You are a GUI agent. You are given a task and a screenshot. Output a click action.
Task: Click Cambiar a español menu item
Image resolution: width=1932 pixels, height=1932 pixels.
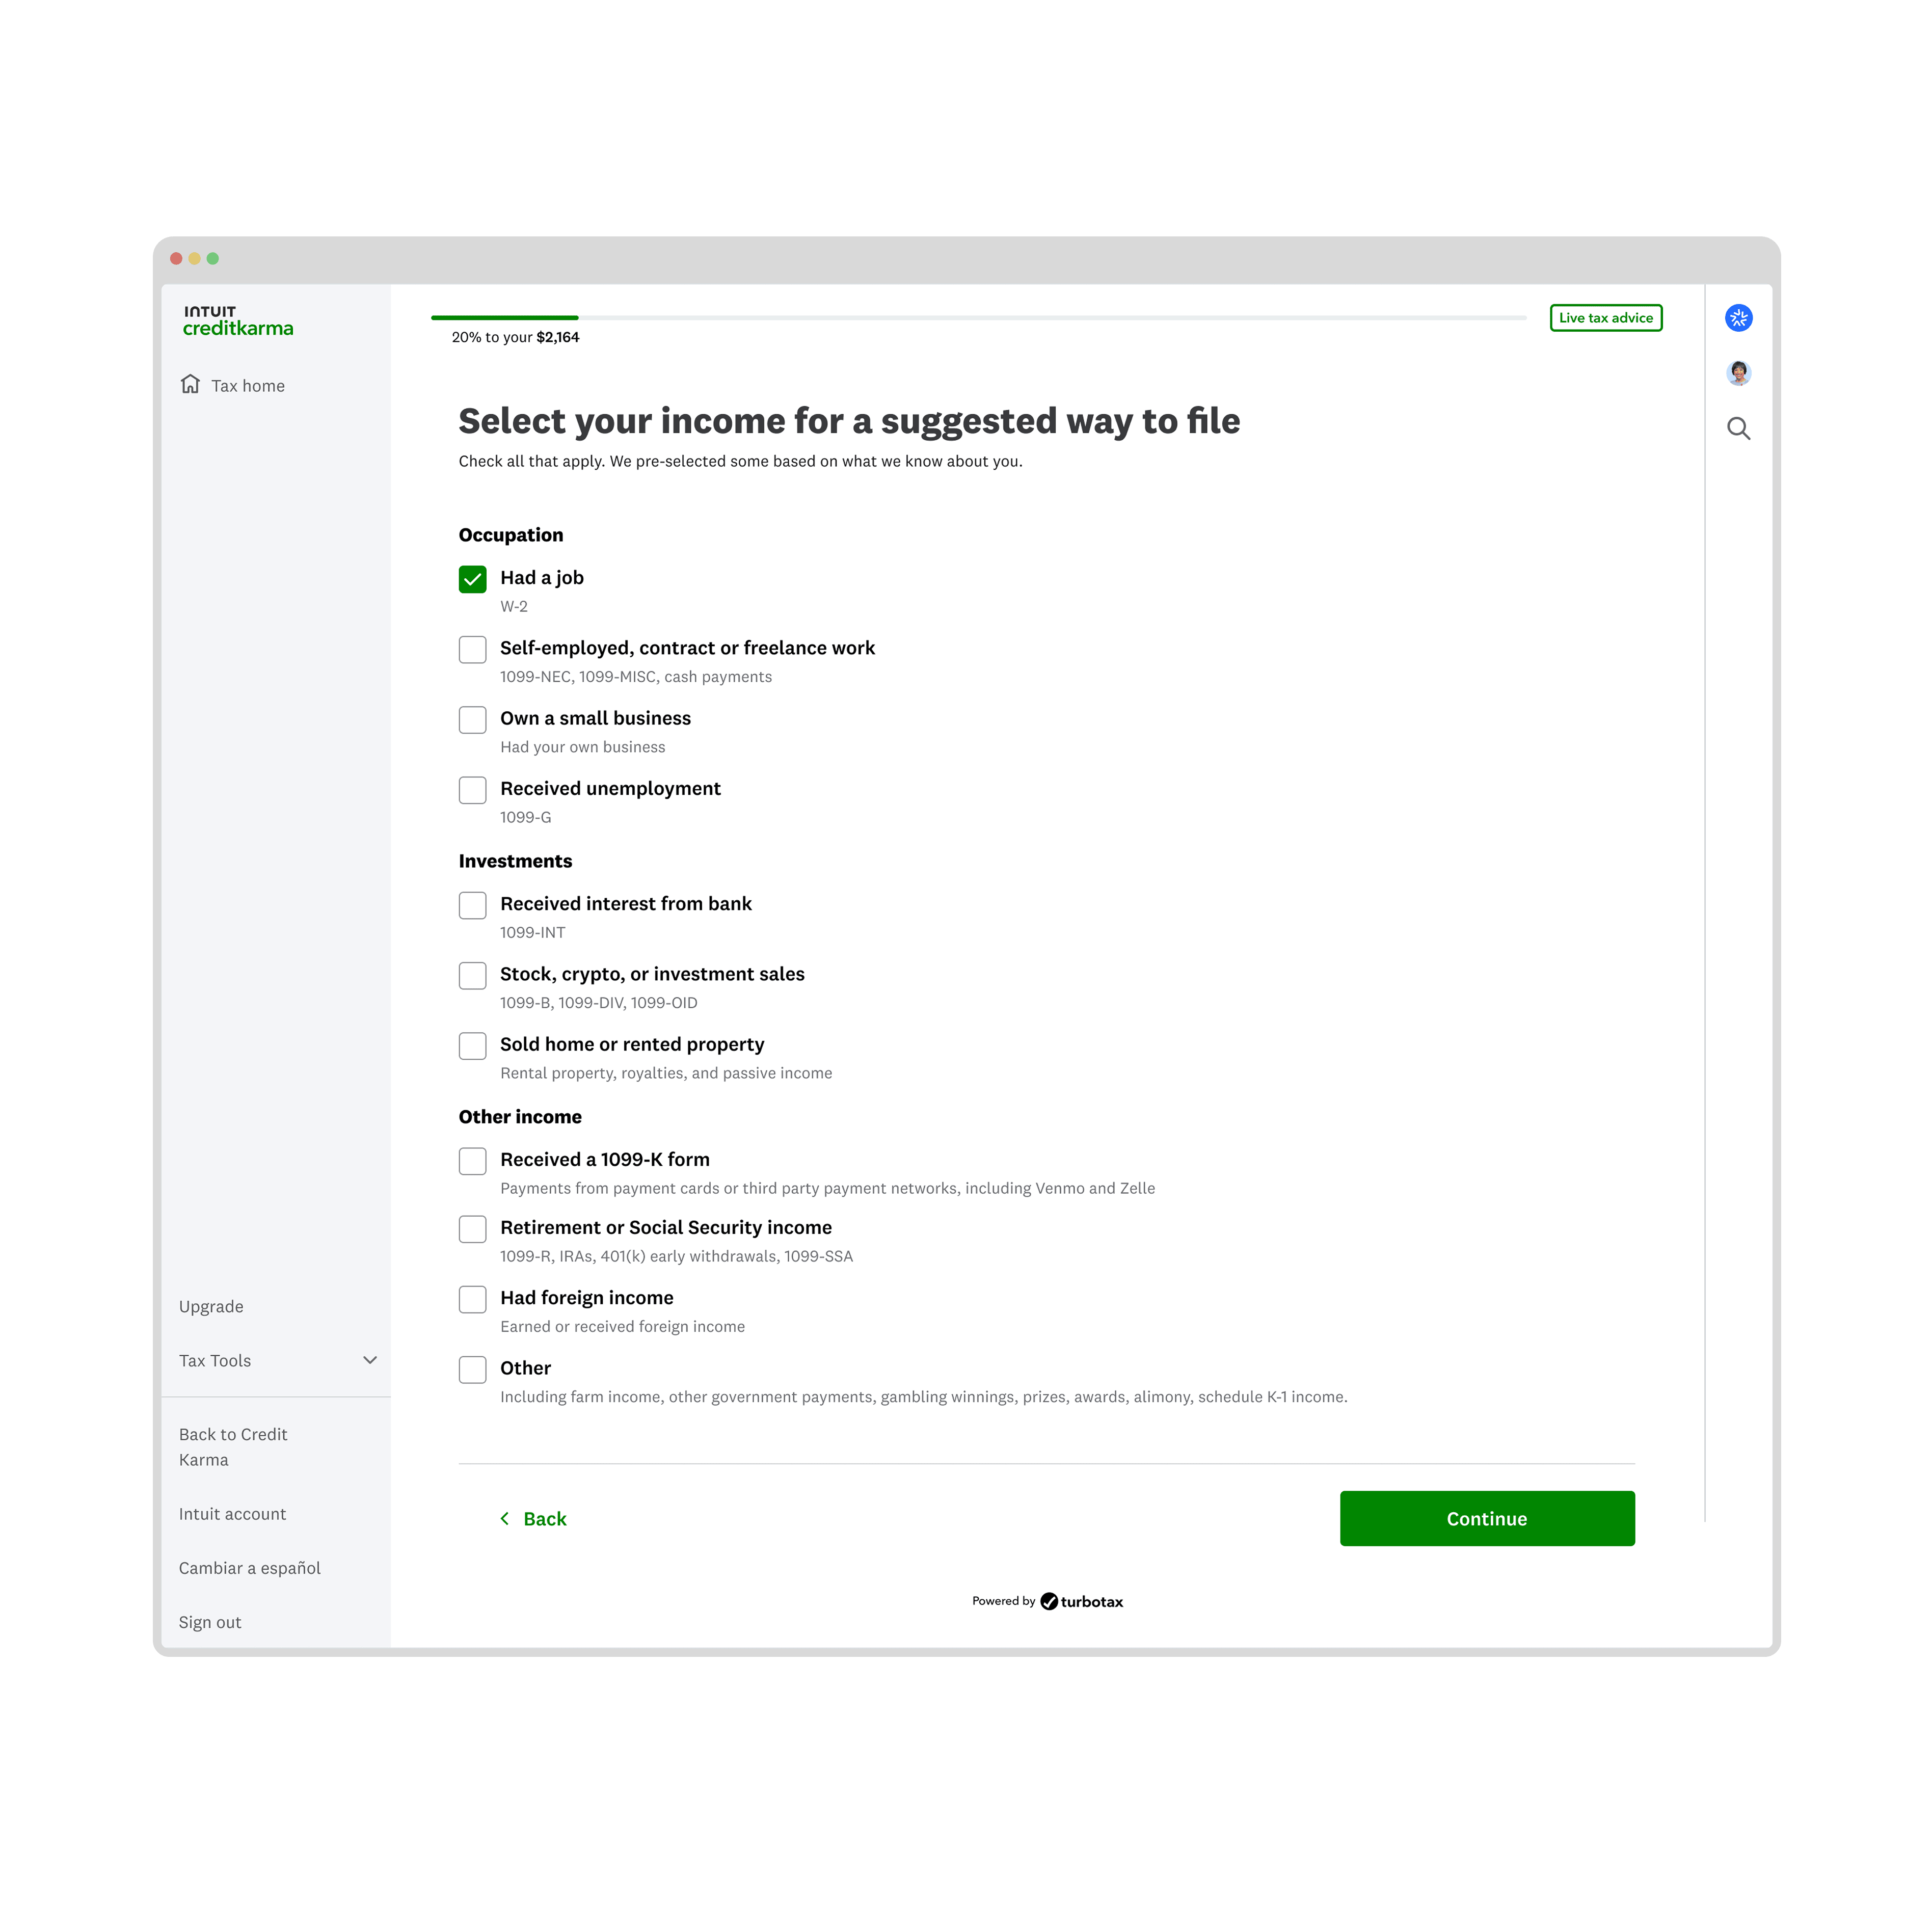(249, 1568)
